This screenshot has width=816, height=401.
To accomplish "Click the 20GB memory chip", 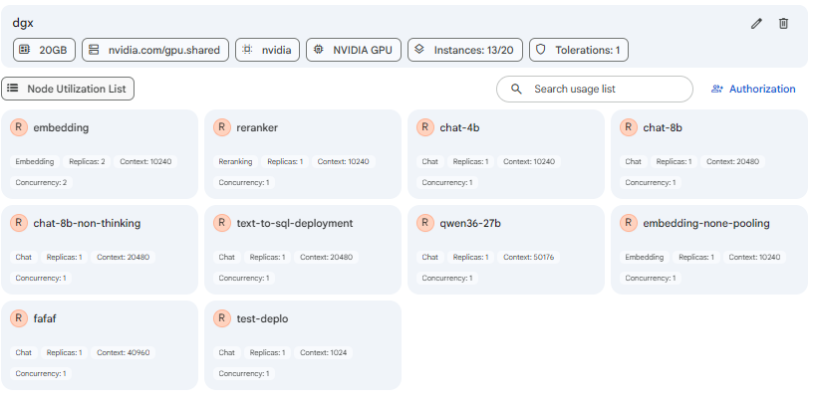I will tap(44, 50).
